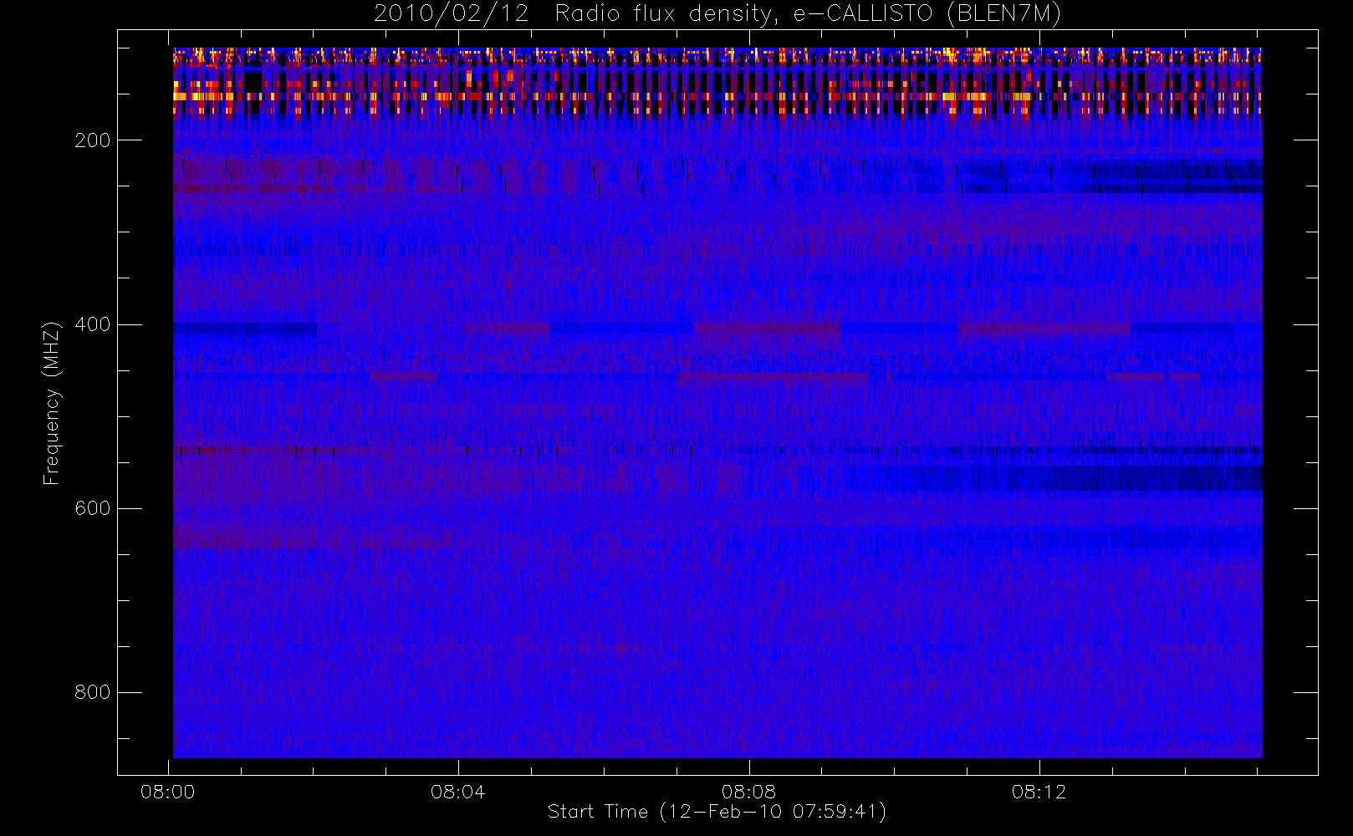Click the '800' frequency tick label

[92, 692]
